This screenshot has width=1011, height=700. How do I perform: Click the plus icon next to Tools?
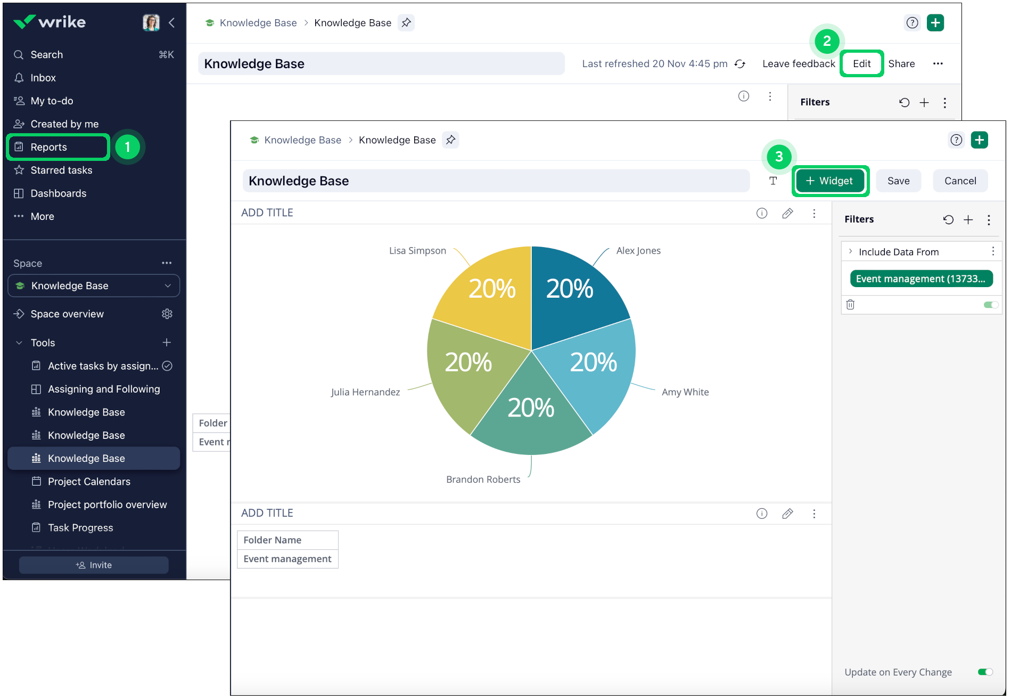click(167, 343)
